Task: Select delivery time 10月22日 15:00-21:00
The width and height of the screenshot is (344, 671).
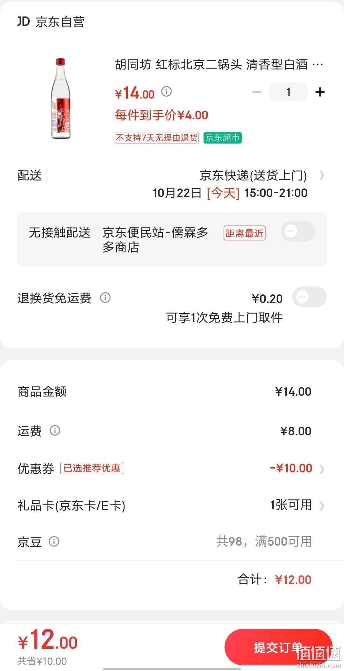Action: [230, 193]
